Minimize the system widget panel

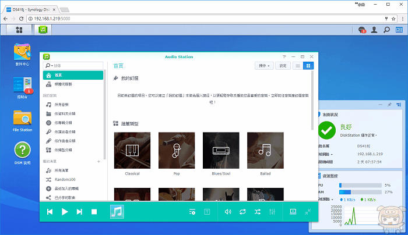point(381,105)
